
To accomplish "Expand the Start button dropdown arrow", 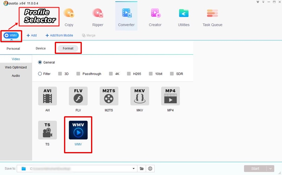I will click(270, 169).
